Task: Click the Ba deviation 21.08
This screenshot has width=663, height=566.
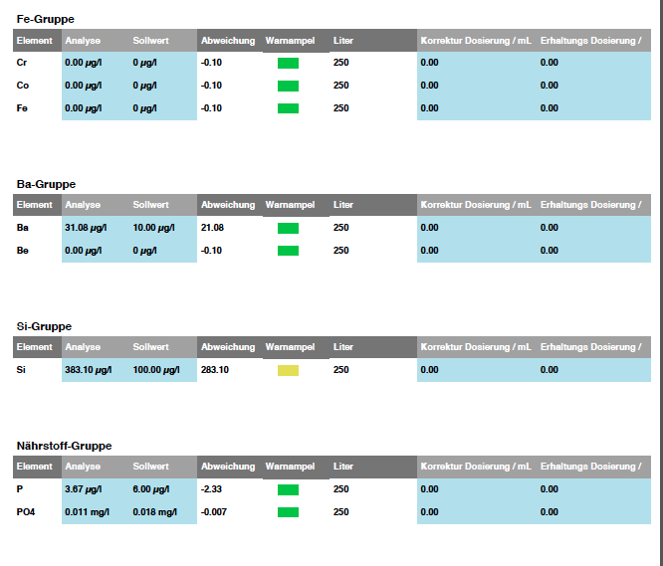Action: click(x=212, y=228)
